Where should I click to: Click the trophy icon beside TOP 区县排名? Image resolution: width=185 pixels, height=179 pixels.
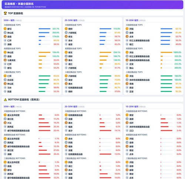coord(5,13)
